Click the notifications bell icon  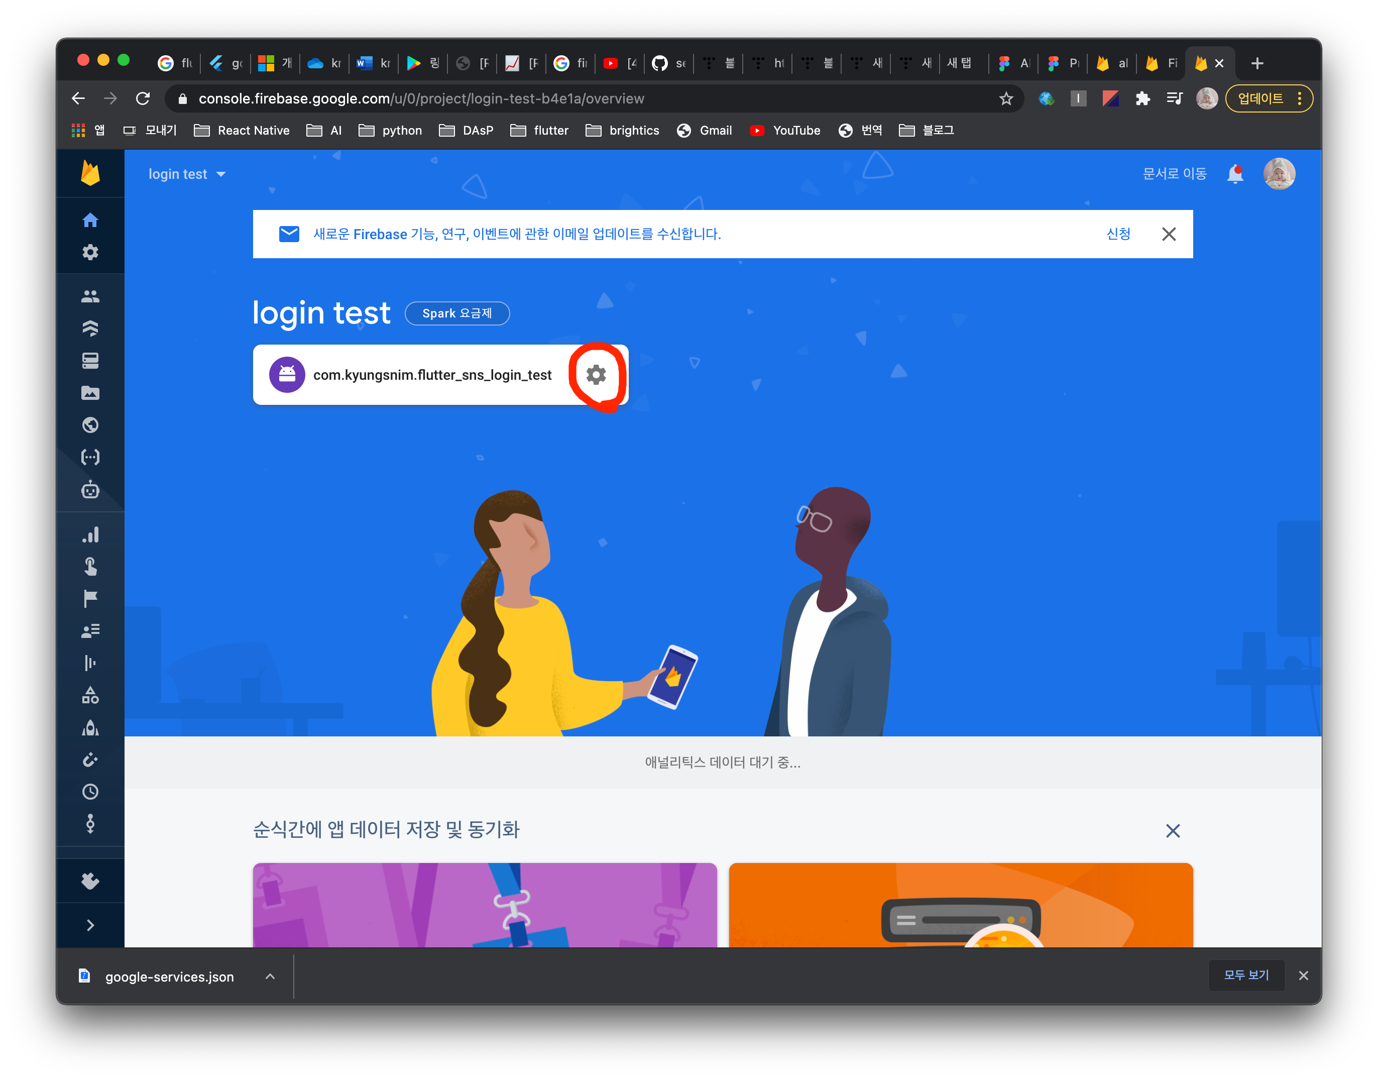click(x=1235, y=174)
